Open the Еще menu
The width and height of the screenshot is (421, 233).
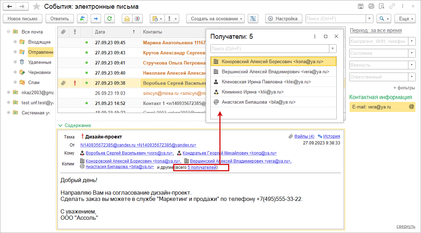pyautogui.click(x=405, y=18)
